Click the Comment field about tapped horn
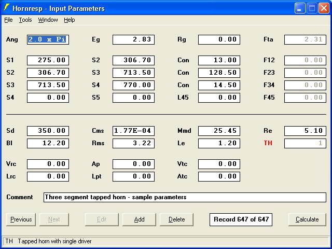The width and height of the screenshot is (332, 249). pos(185,197)
